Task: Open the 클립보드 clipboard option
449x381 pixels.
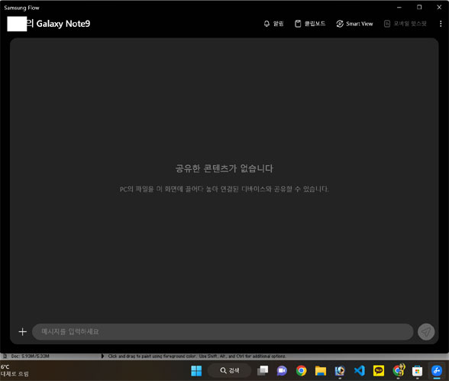Action: click(310, 24)
